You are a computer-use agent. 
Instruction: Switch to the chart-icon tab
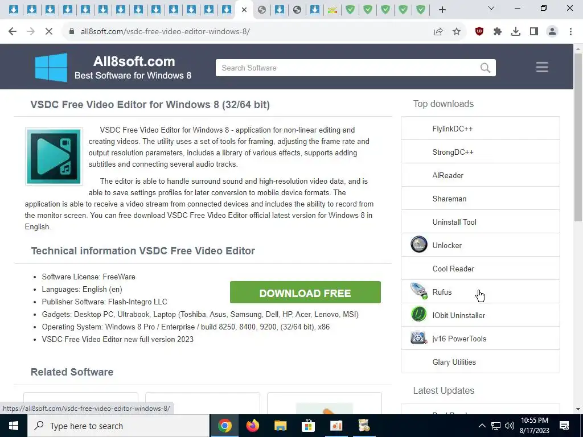tap(332, 10)
